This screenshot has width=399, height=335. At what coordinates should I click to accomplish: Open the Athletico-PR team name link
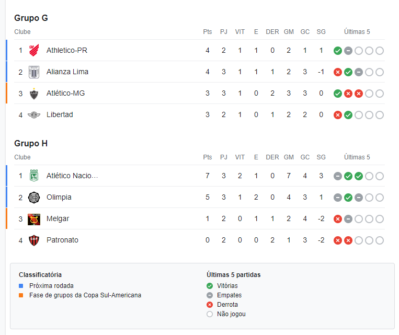click(x=66, y=50)
